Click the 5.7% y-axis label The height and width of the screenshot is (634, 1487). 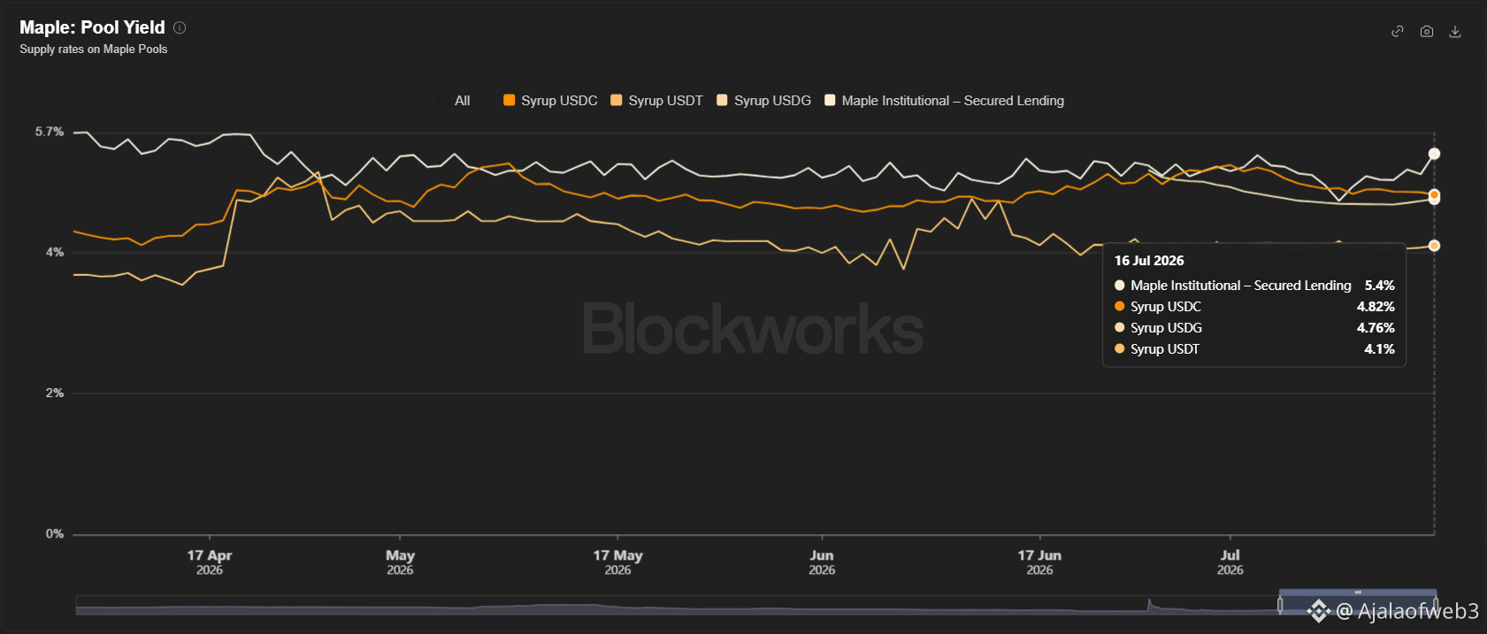[x=50, y=132]
